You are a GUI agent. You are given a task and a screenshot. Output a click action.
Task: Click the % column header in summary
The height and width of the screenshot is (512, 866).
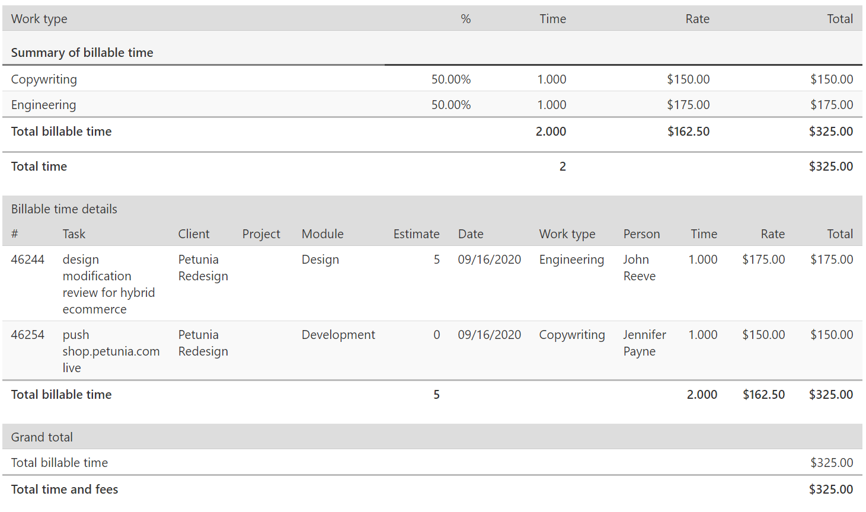click(465, 19)
